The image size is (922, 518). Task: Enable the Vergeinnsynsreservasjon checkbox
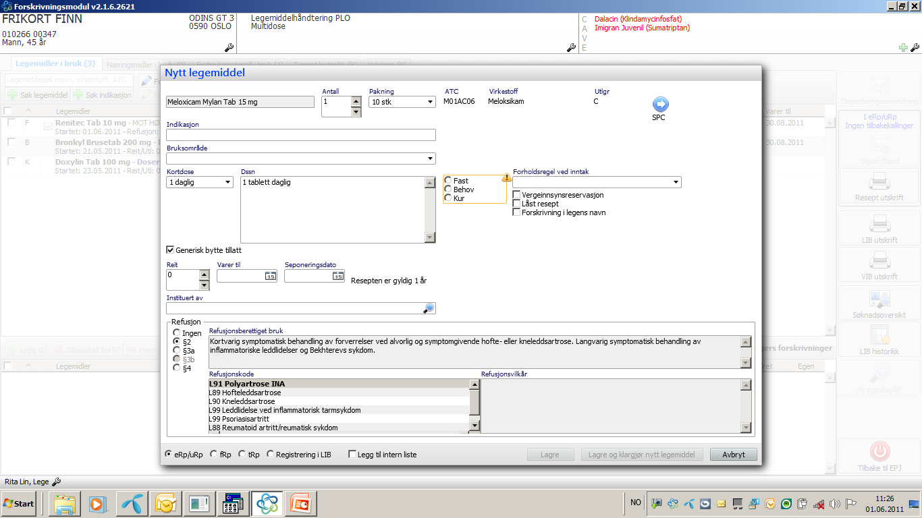coord(516,195)
